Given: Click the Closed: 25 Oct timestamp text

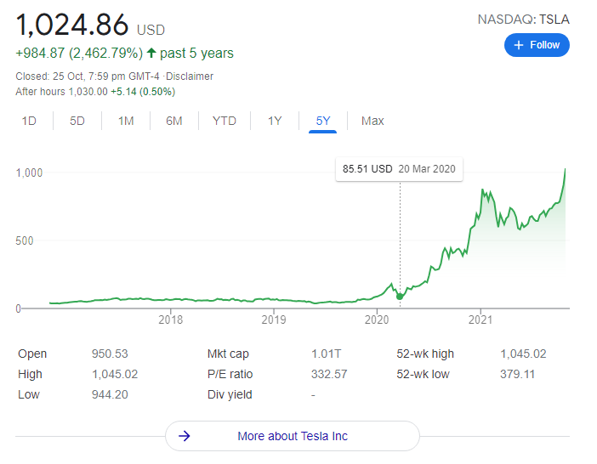Looking at the screenshot, I should pyautogui.click(x=89, y=76).
